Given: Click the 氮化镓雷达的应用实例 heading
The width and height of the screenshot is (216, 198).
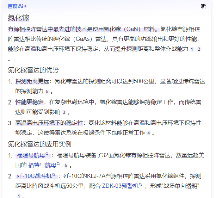Looking at the screenshot, I should click(x=39, y=144).
